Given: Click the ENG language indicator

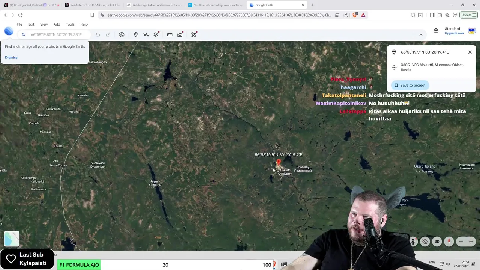Looking at the screenshot, I should coord(432,262).
